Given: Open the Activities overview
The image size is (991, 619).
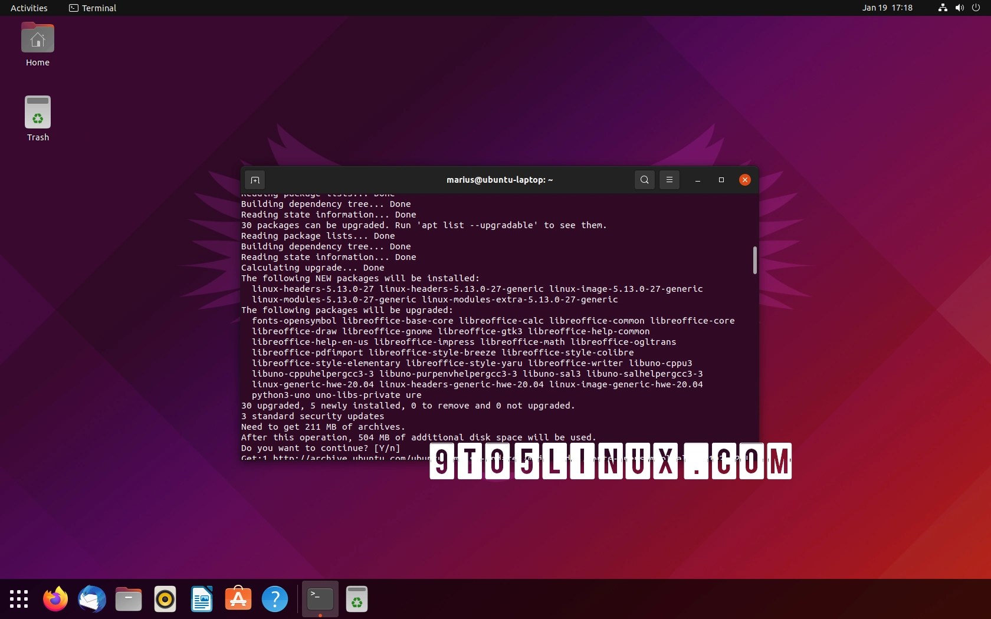Looking at the screenshot, I should tap(29, 8).
